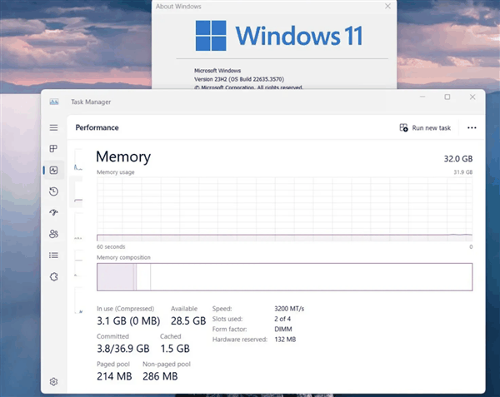
Task: Click the 3.8/36.9 GB committed value
Action: pos(123,349)
